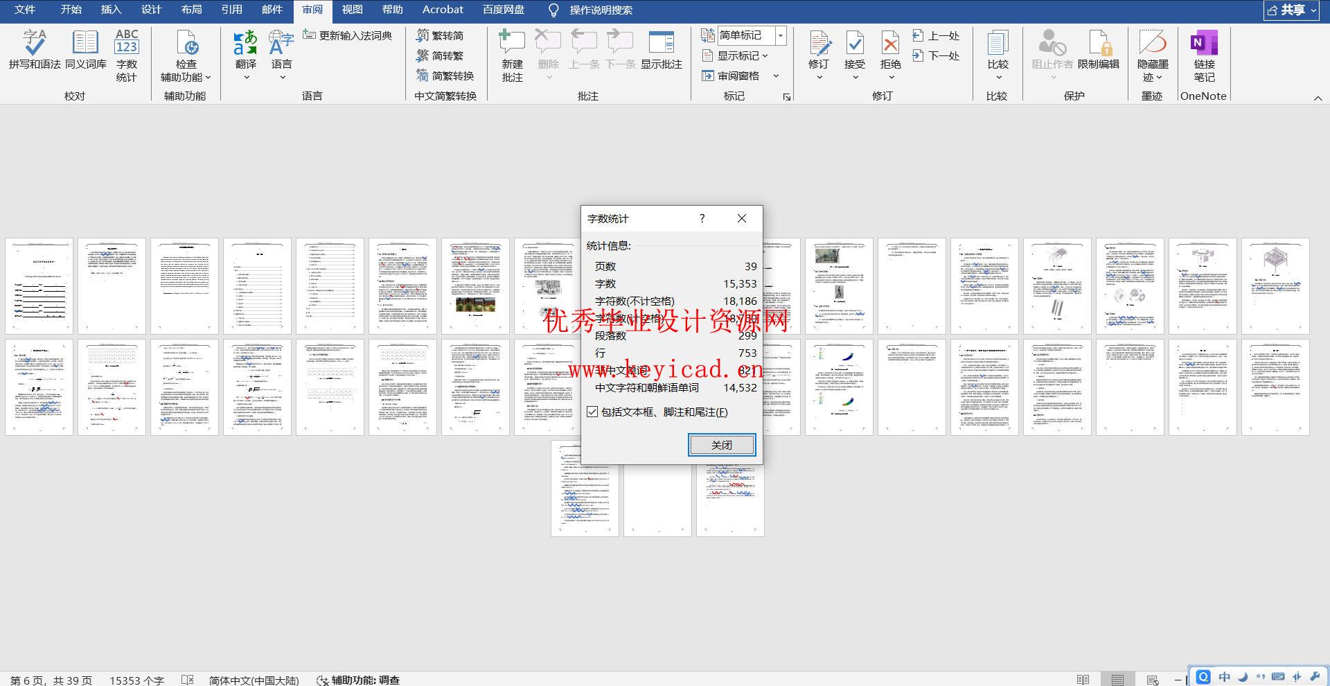Open the IME wrench settings icon
The width and height of the screenshot is (1330, 686).
point(1314,677)
